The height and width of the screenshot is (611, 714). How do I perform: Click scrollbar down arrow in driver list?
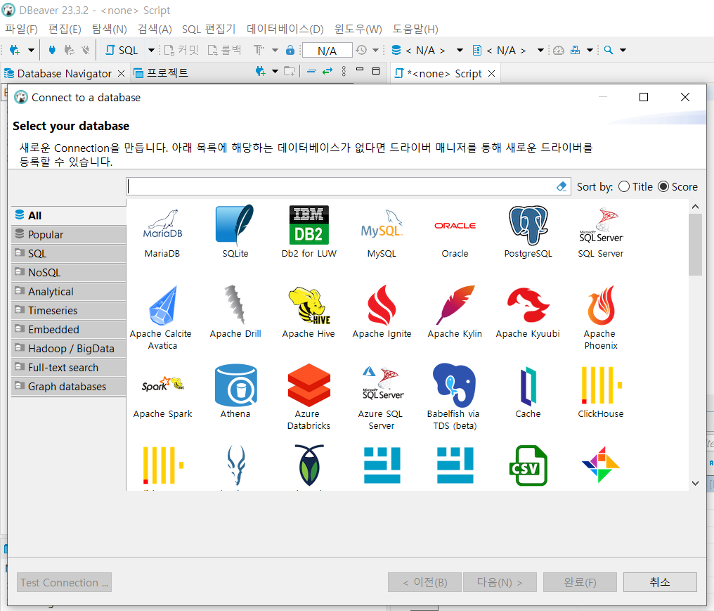click(695, 484)
